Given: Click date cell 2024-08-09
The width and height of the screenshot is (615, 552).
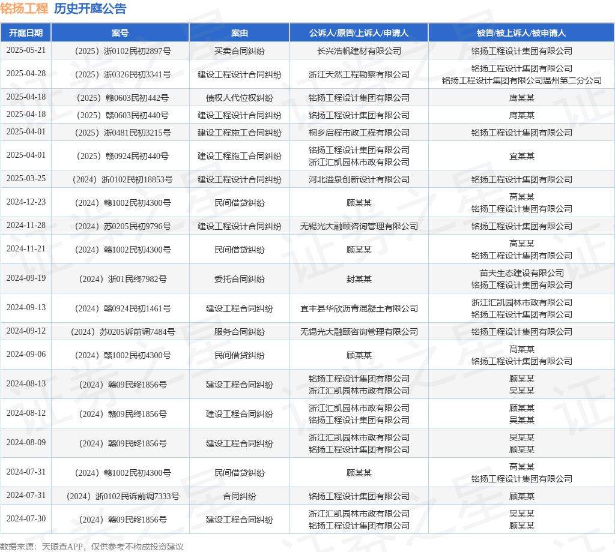Looking at the screenshot, I should [26, 442].
